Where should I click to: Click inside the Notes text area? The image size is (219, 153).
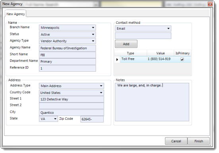(152, 102)
